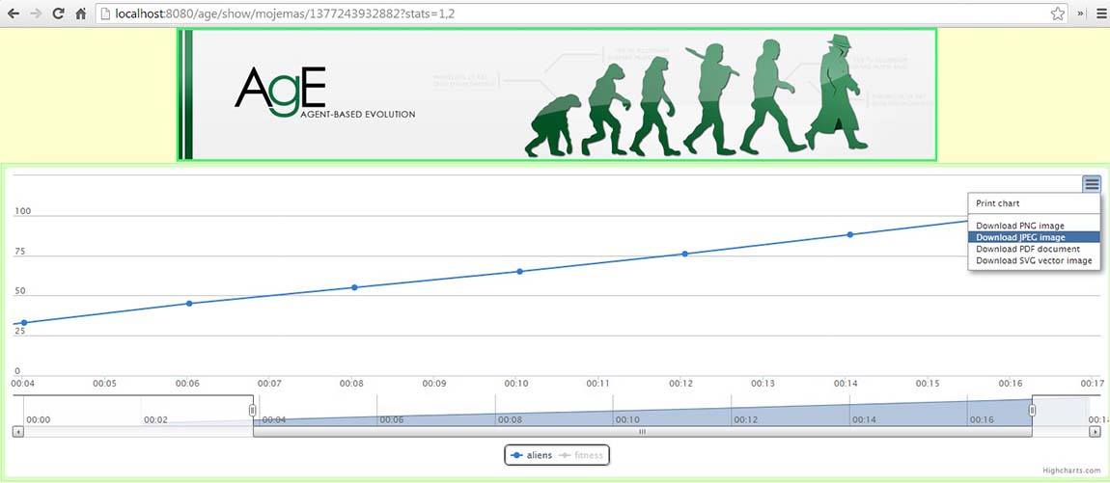Click the browser forward arrow

(36, 13)
